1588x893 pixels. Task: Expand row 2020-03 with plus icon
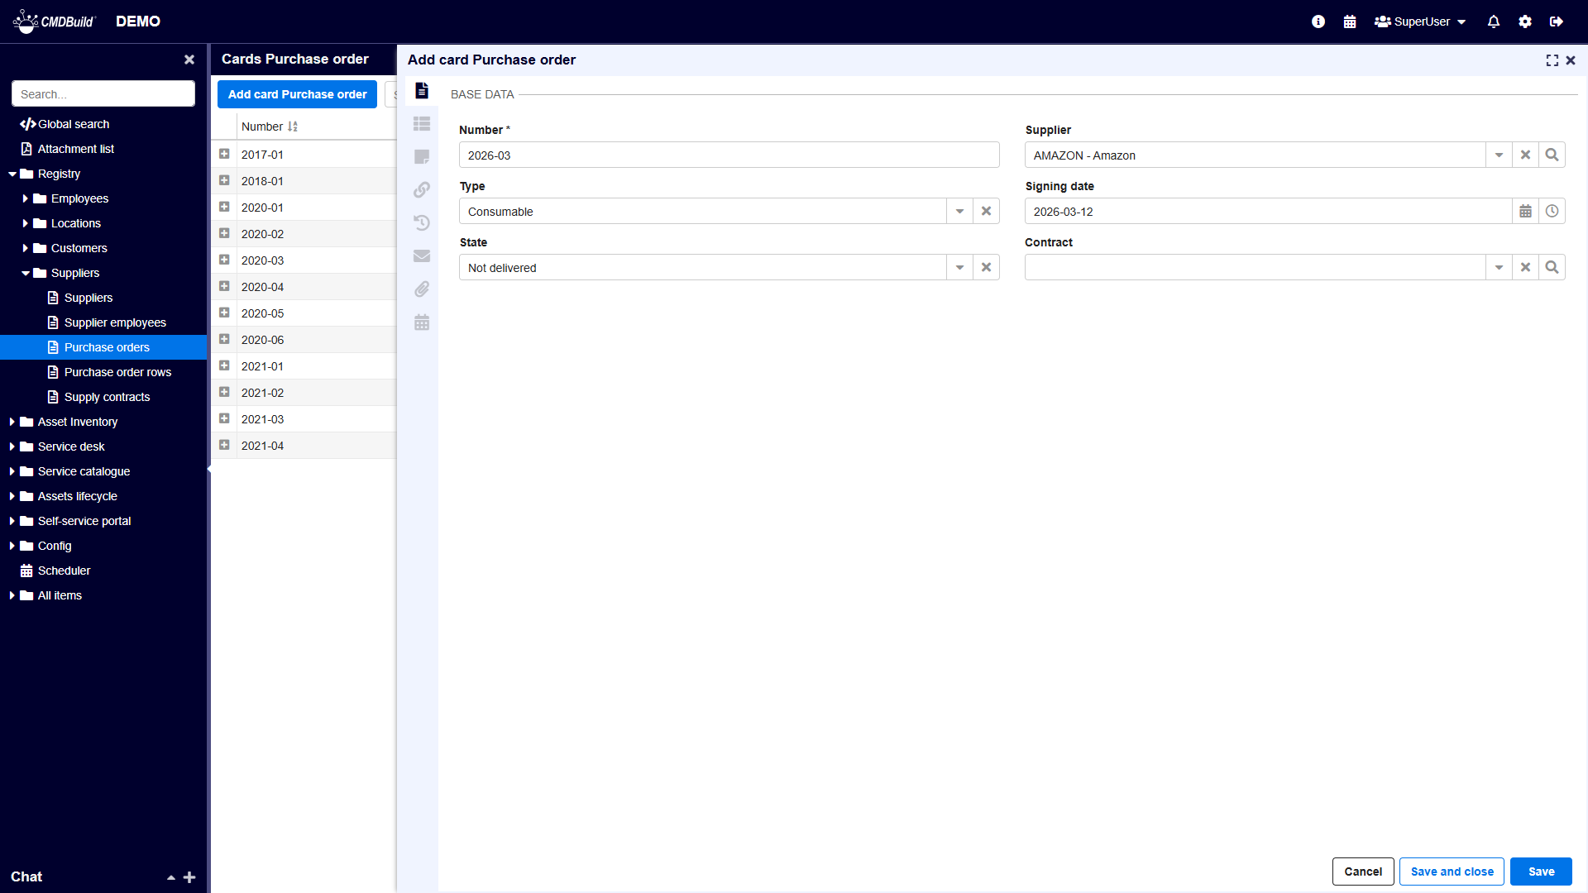coord(224,260)
